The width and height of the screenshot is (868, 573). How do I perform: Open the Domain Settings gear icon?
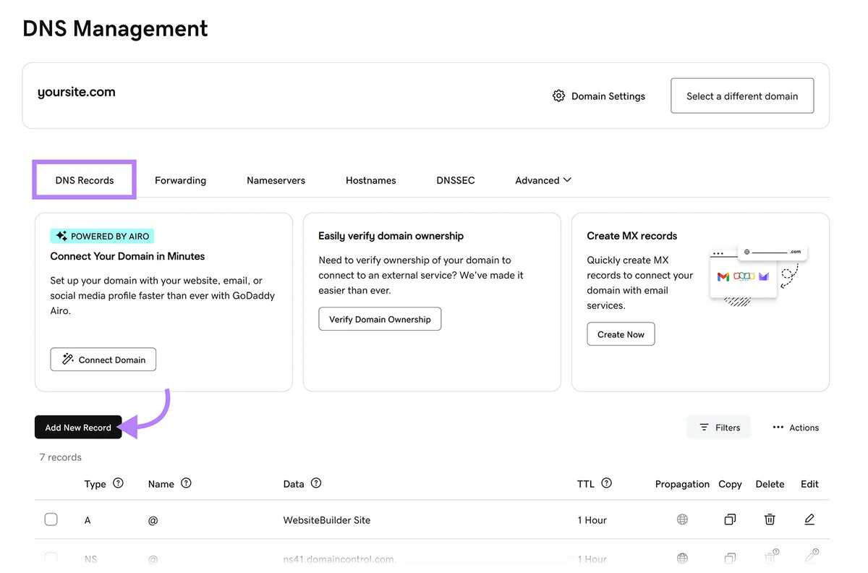coord(558,95)
